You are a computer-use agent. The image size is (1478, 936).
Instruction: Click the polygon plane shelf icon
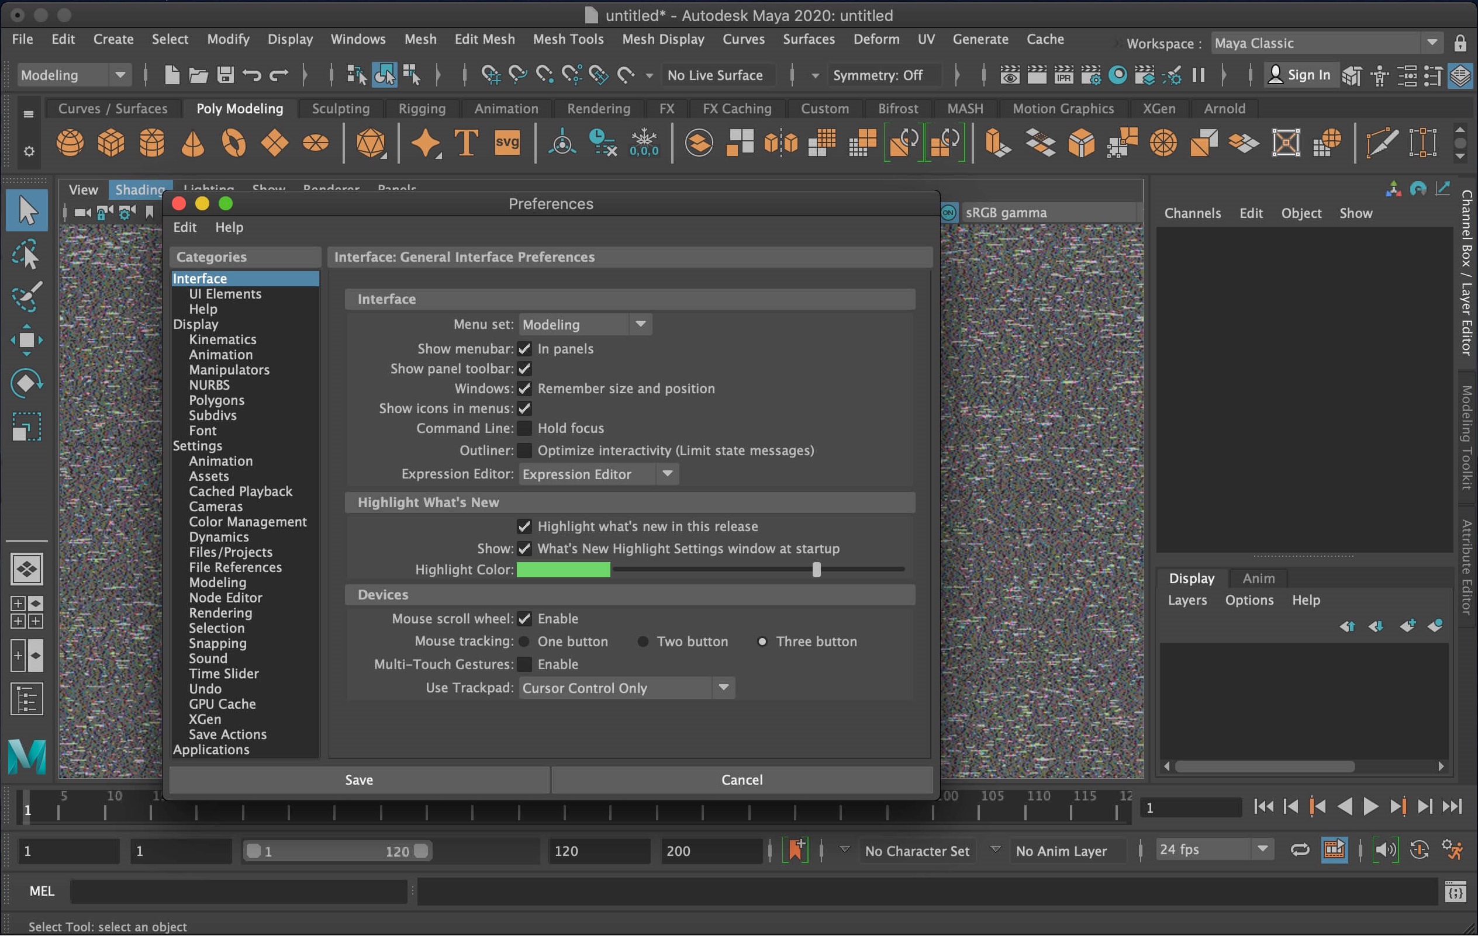point(274,143)
